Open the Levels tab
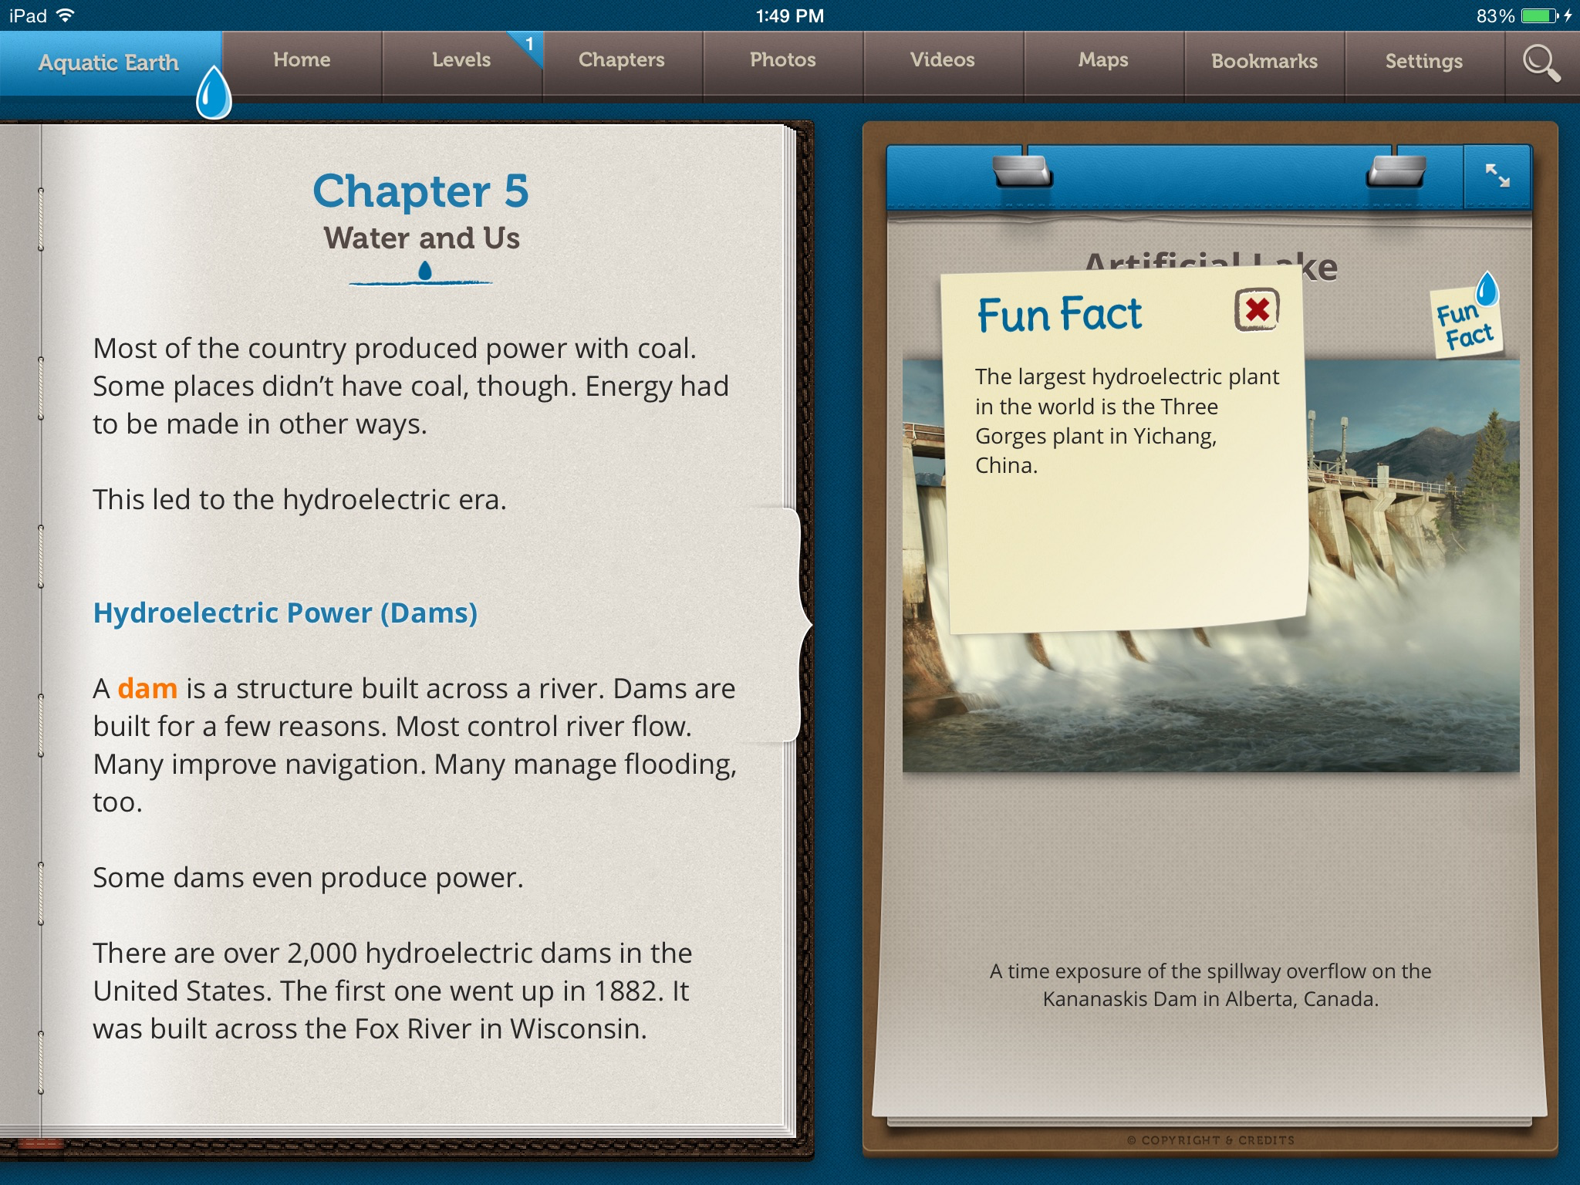1580x1185 pixels. pyautogui.click(x=461, y=60)
